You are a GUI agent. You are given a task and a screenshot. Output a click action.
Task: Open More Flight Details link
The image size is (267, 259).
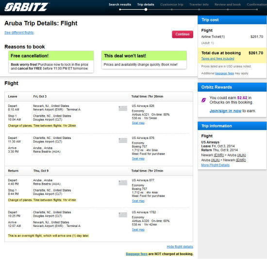click(216, 165)
